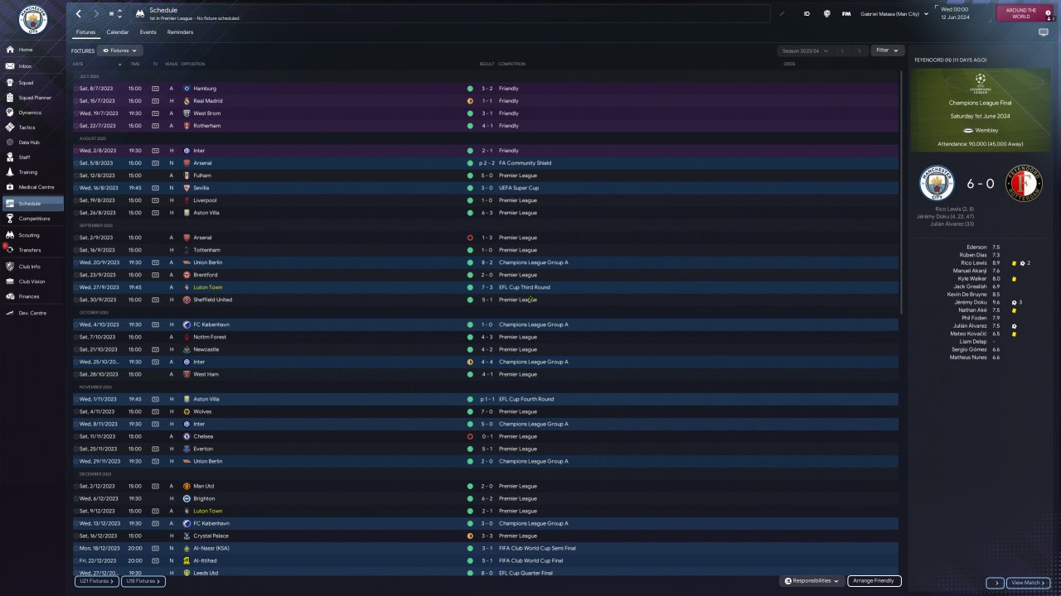Open Squad Planner in the sidebar

pyautogui.click(x=33, y=98)
